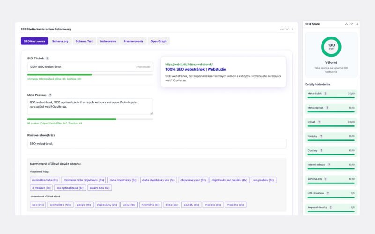The height and width of the screenshot is (234, 375).
Task: Switch to the Indexovanie tab
Action: (x=108, y=41)
